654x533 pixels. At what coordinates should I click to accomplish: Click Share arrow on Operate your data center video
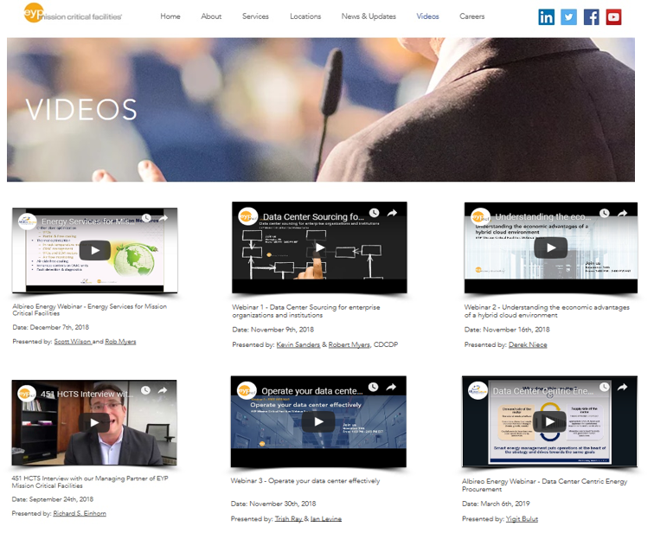pyautogui.click(x=391, y=387)
